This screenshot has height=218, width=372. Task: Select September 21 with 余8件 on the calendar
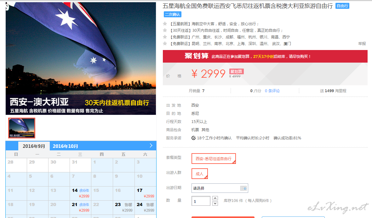[x=80, y=208]
